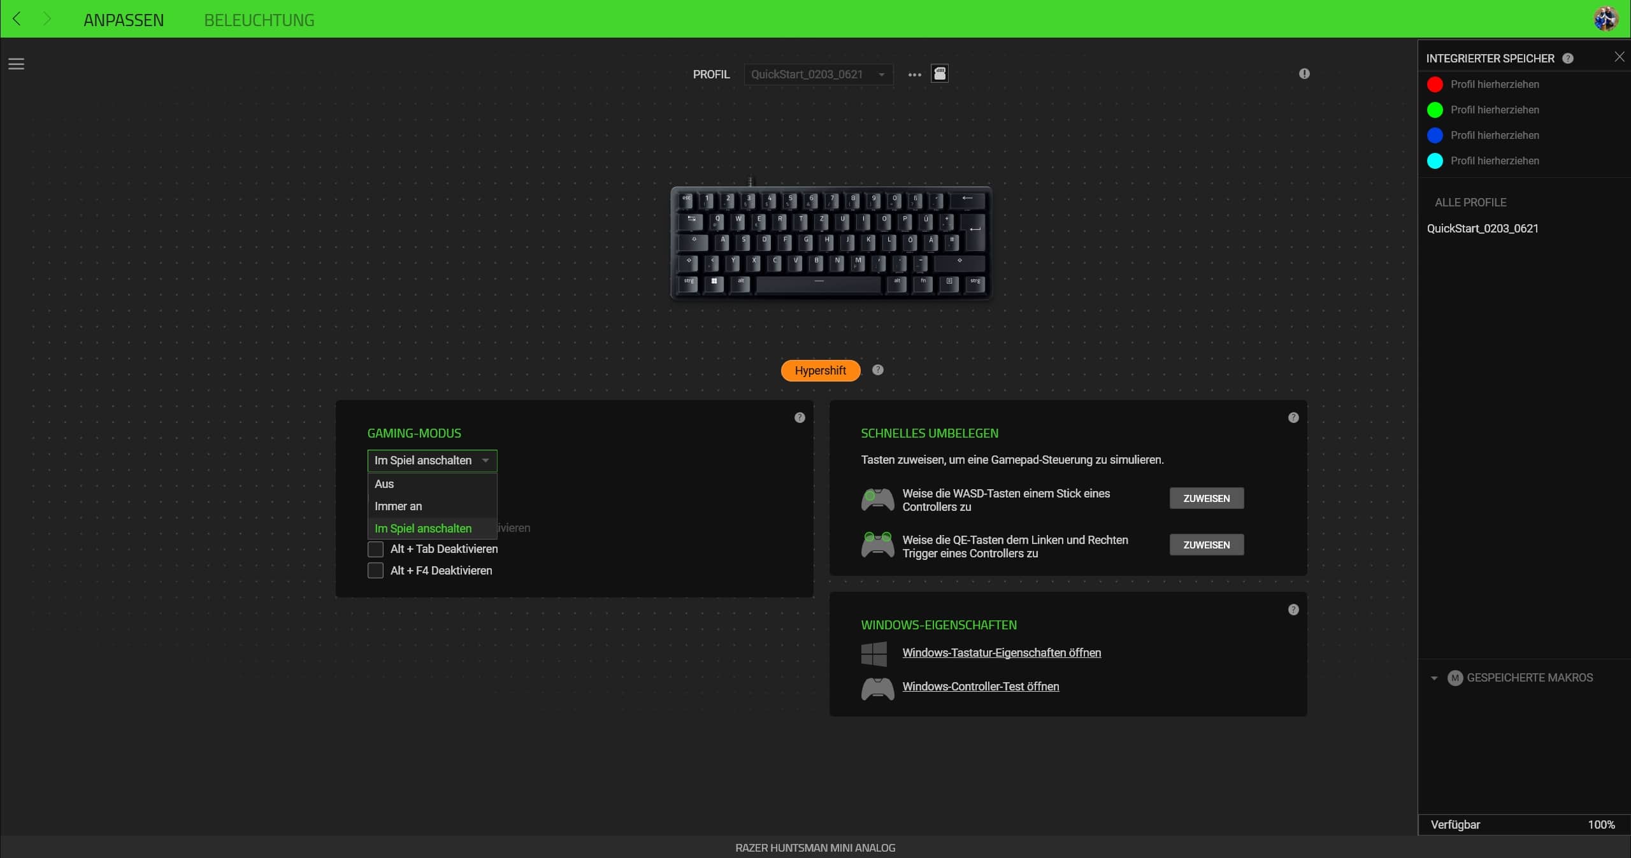Click the onboard memory chip icon
The image size is (1631, 858).
[x=940, y=73]
